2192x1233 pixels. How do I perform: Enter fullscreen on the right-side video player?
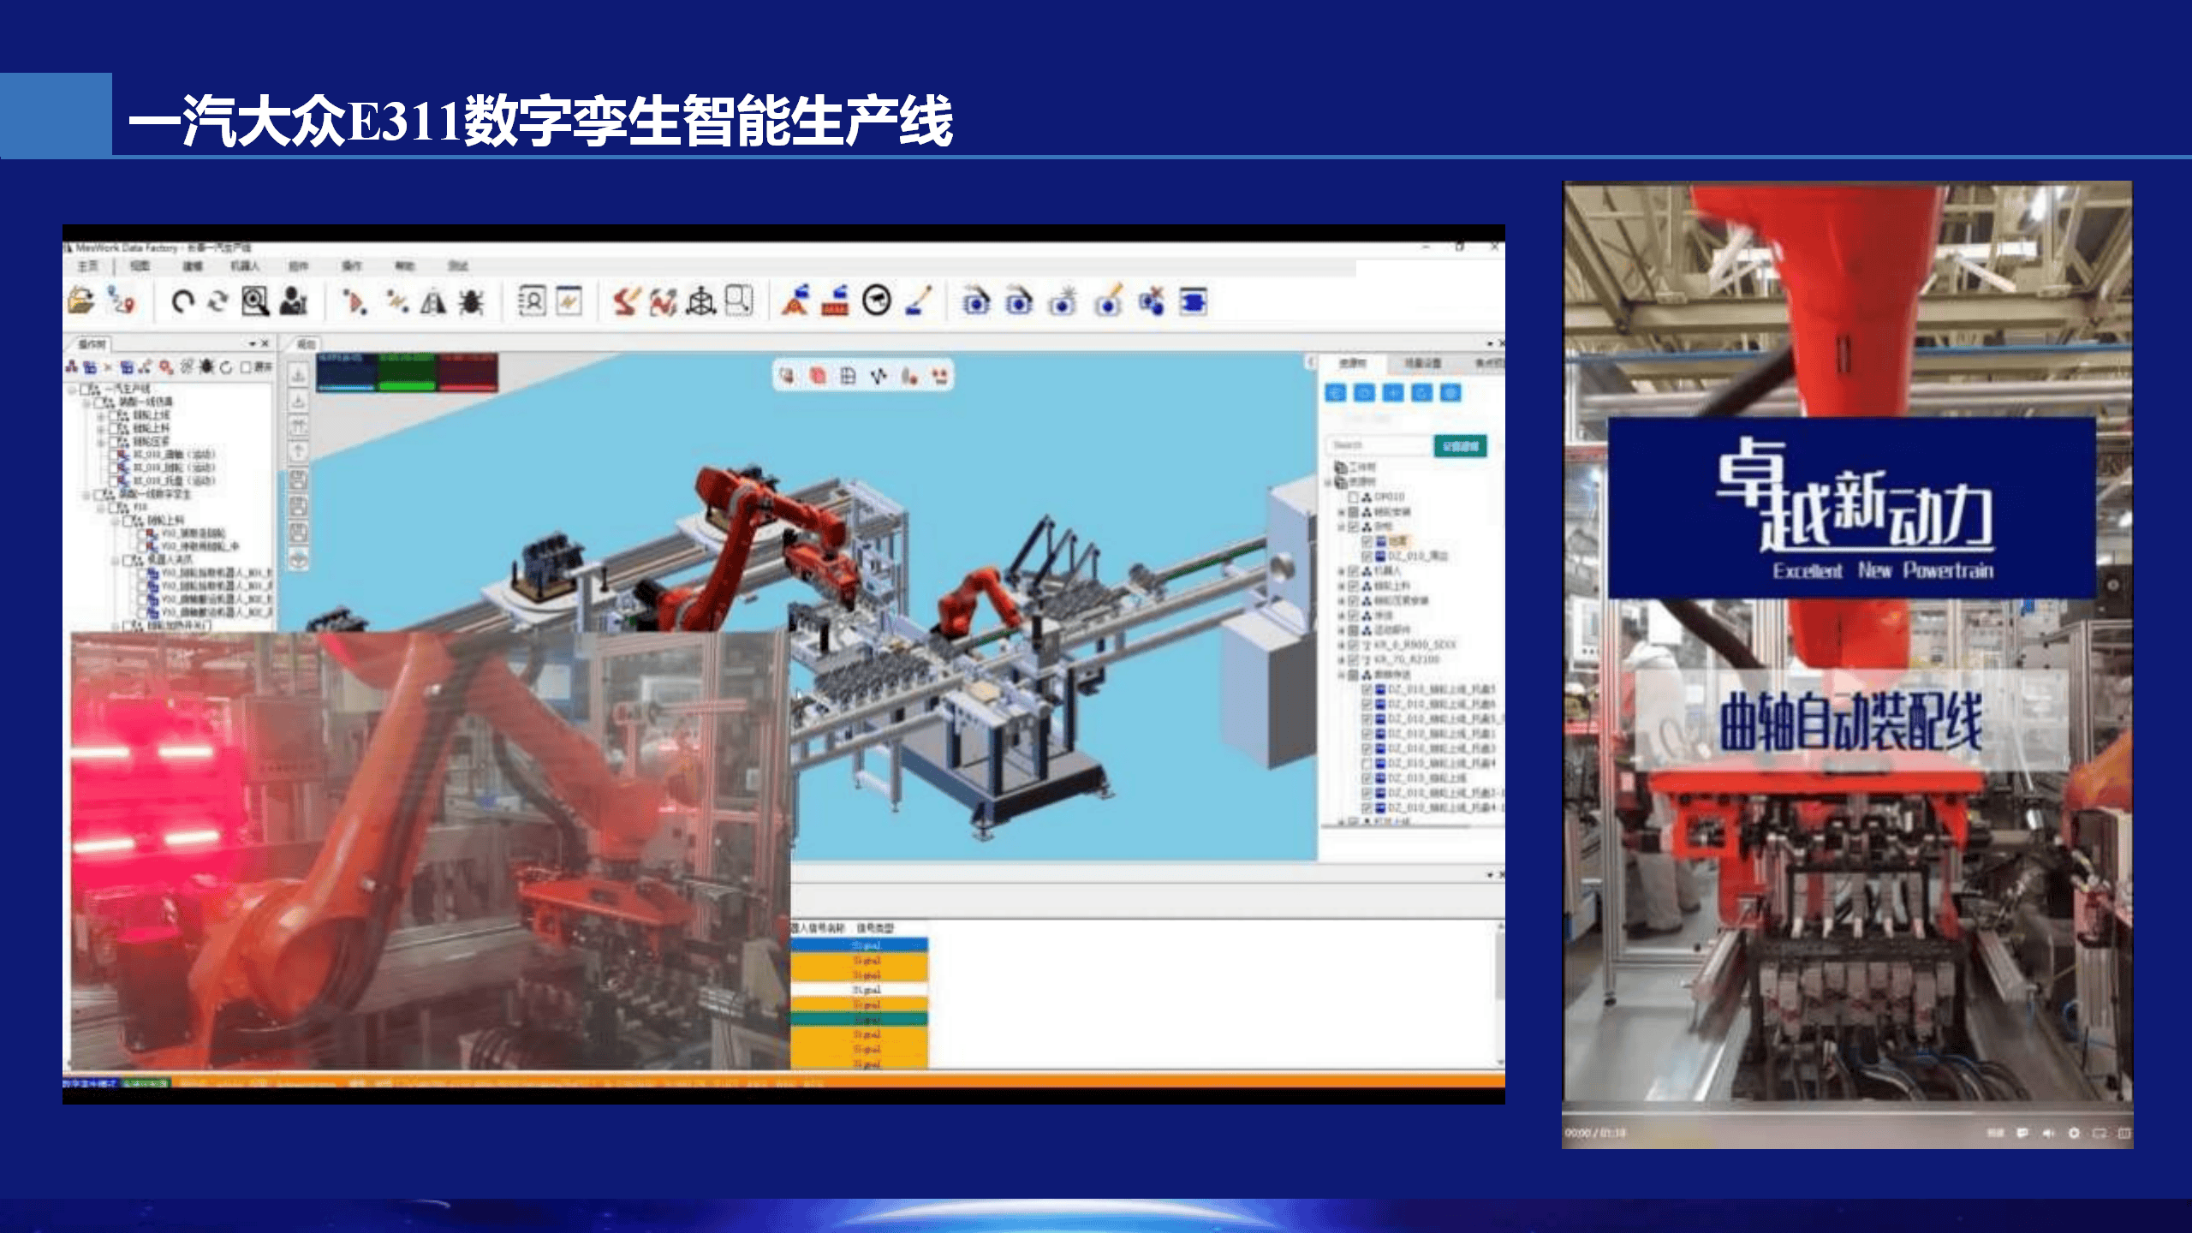2123,1133
